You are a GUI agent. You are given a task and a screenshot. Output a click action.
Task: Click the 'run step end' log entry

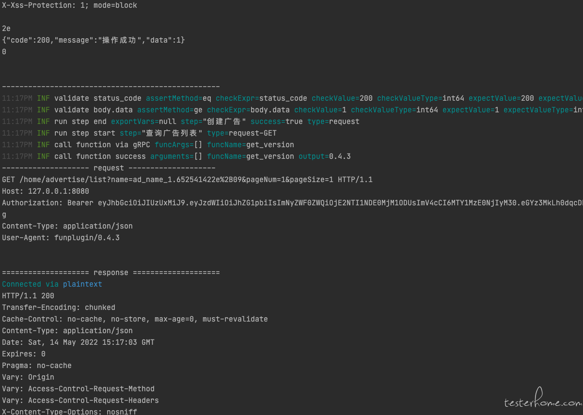[181, 122]
